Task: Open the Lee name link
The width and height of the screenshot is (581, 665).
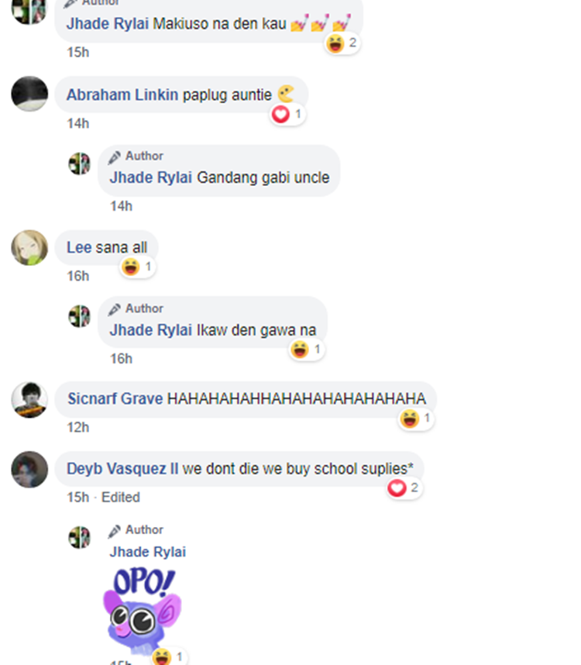Action: (79, 248)
